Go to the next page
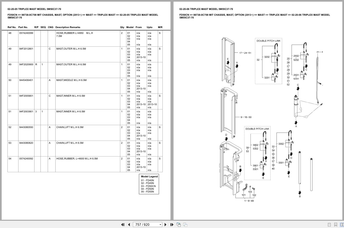 [x=166, y=224]
